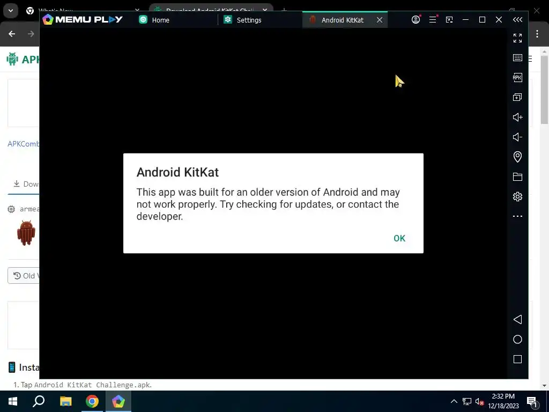
Task: Click the MEmu taskbar icon
Action: 118,401
